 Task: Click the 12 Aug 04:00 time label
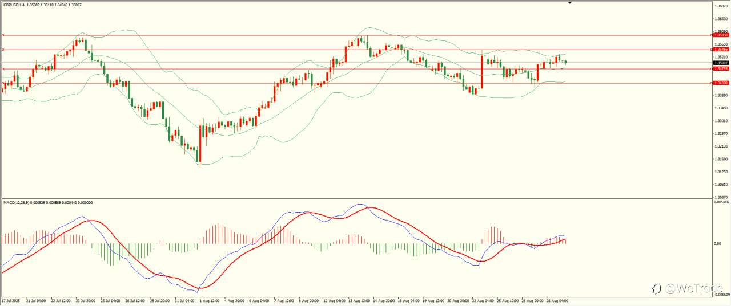(x=332, y=300)
